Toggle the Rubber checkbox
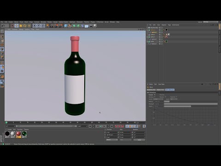 (x=165, y=97)
